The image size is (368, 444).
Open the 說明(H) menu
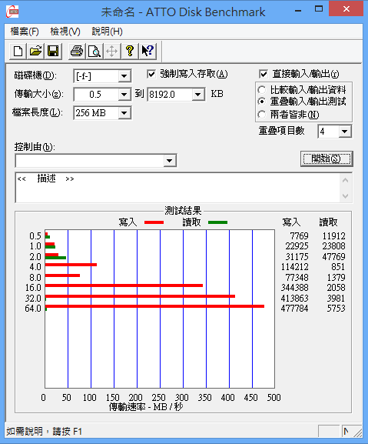tap(107, 31)
